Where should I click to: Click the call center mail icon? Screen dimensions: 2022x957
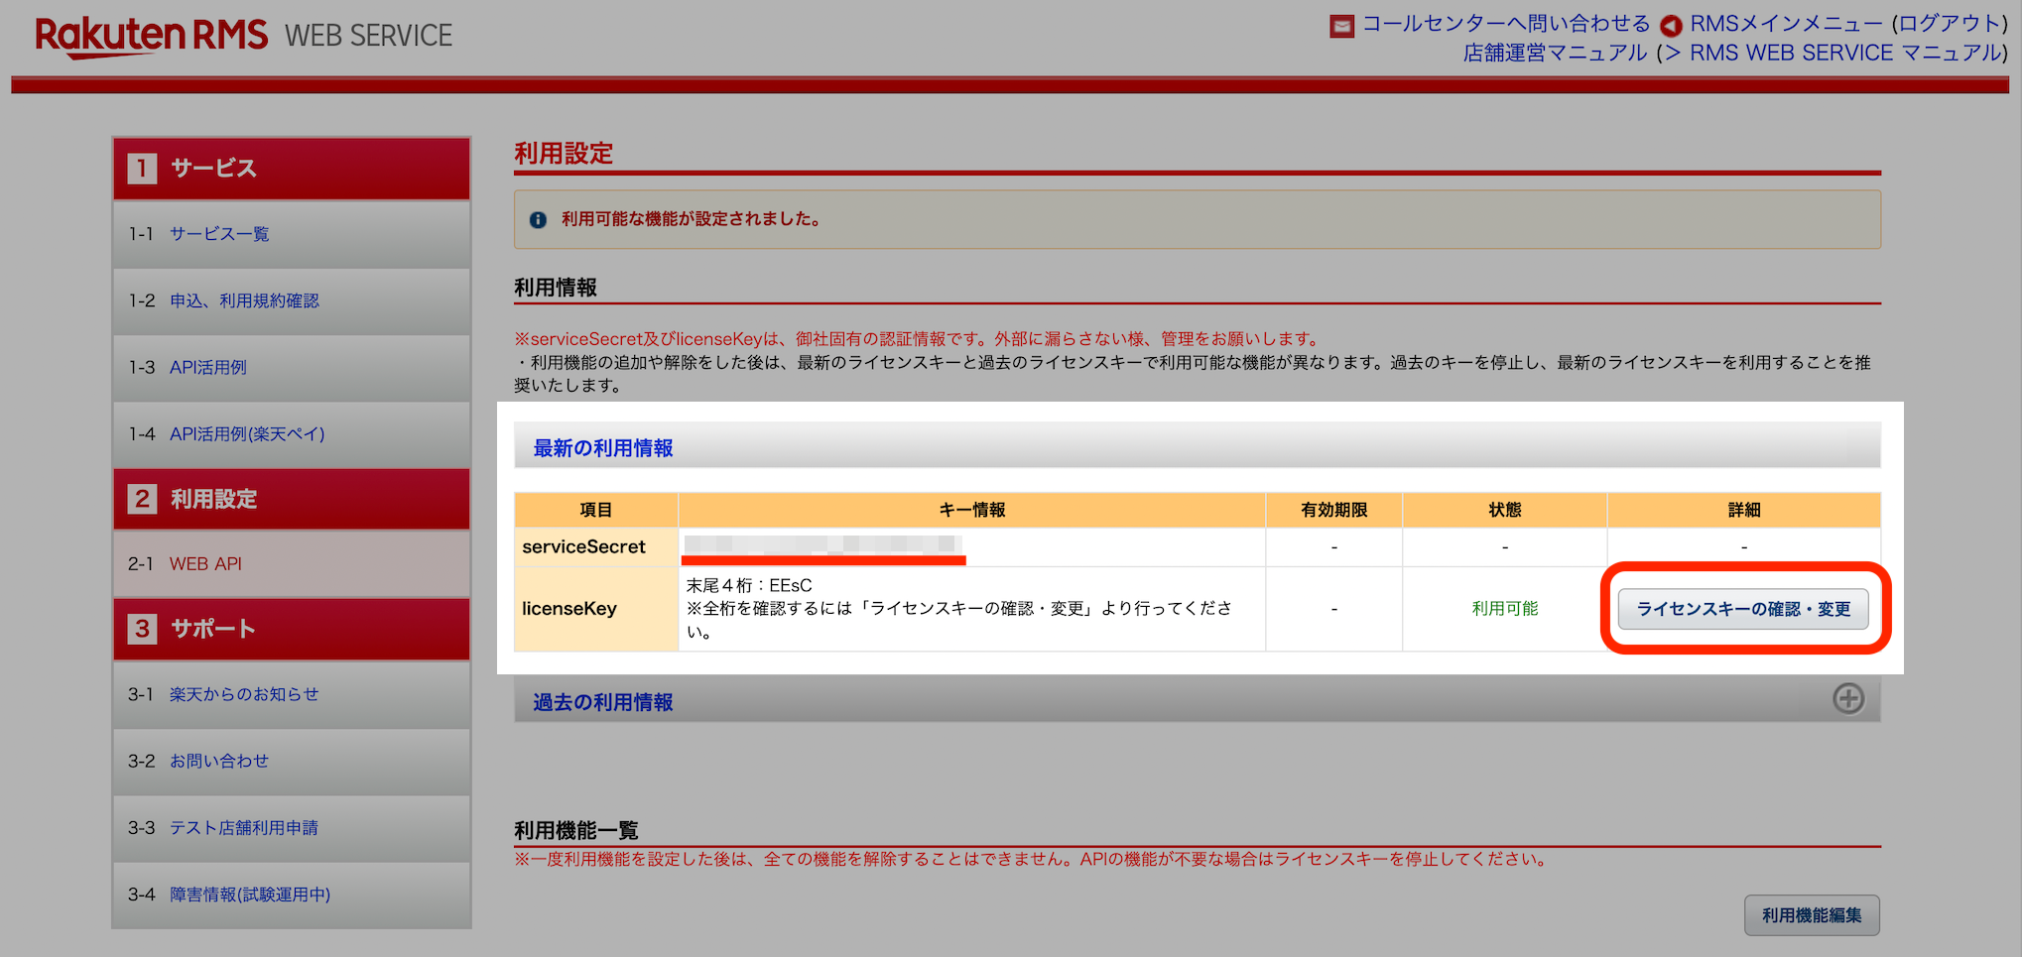[x=1341, y=26]
